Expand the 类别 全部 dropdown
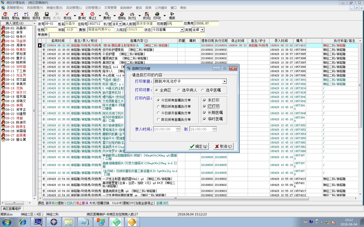The height and width of the screenshot is (227, 364). point(202,30)
